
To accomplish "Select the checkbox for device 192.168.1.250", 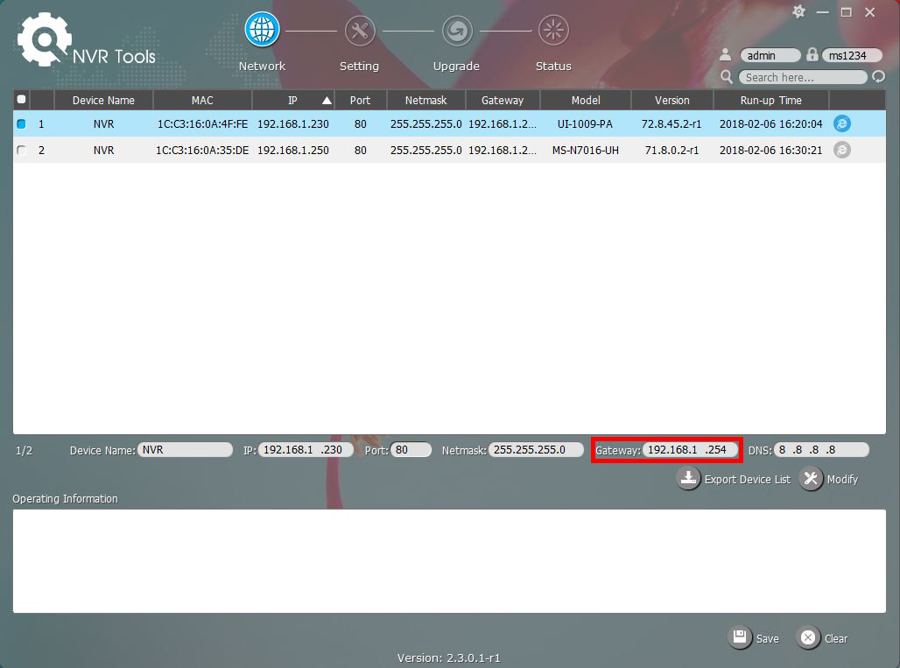I will pos(21,150).
